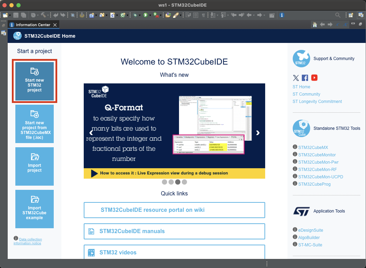Click the Open Perspective icon
Screen dimensions: 366x268
click(351, 15)
